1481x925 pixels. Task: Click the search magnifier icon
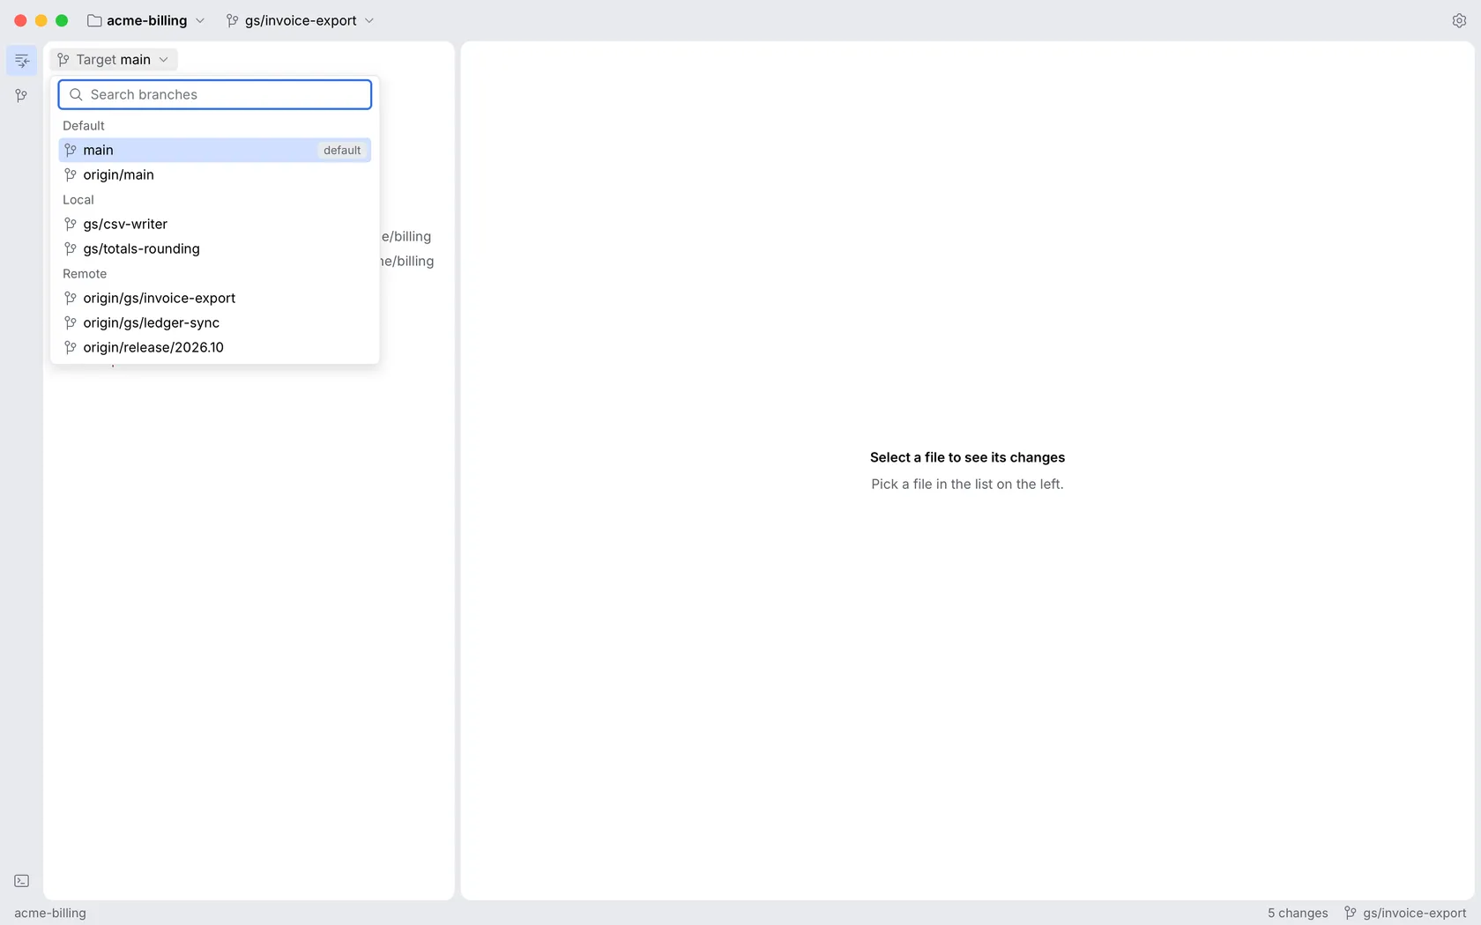point(76,94)
